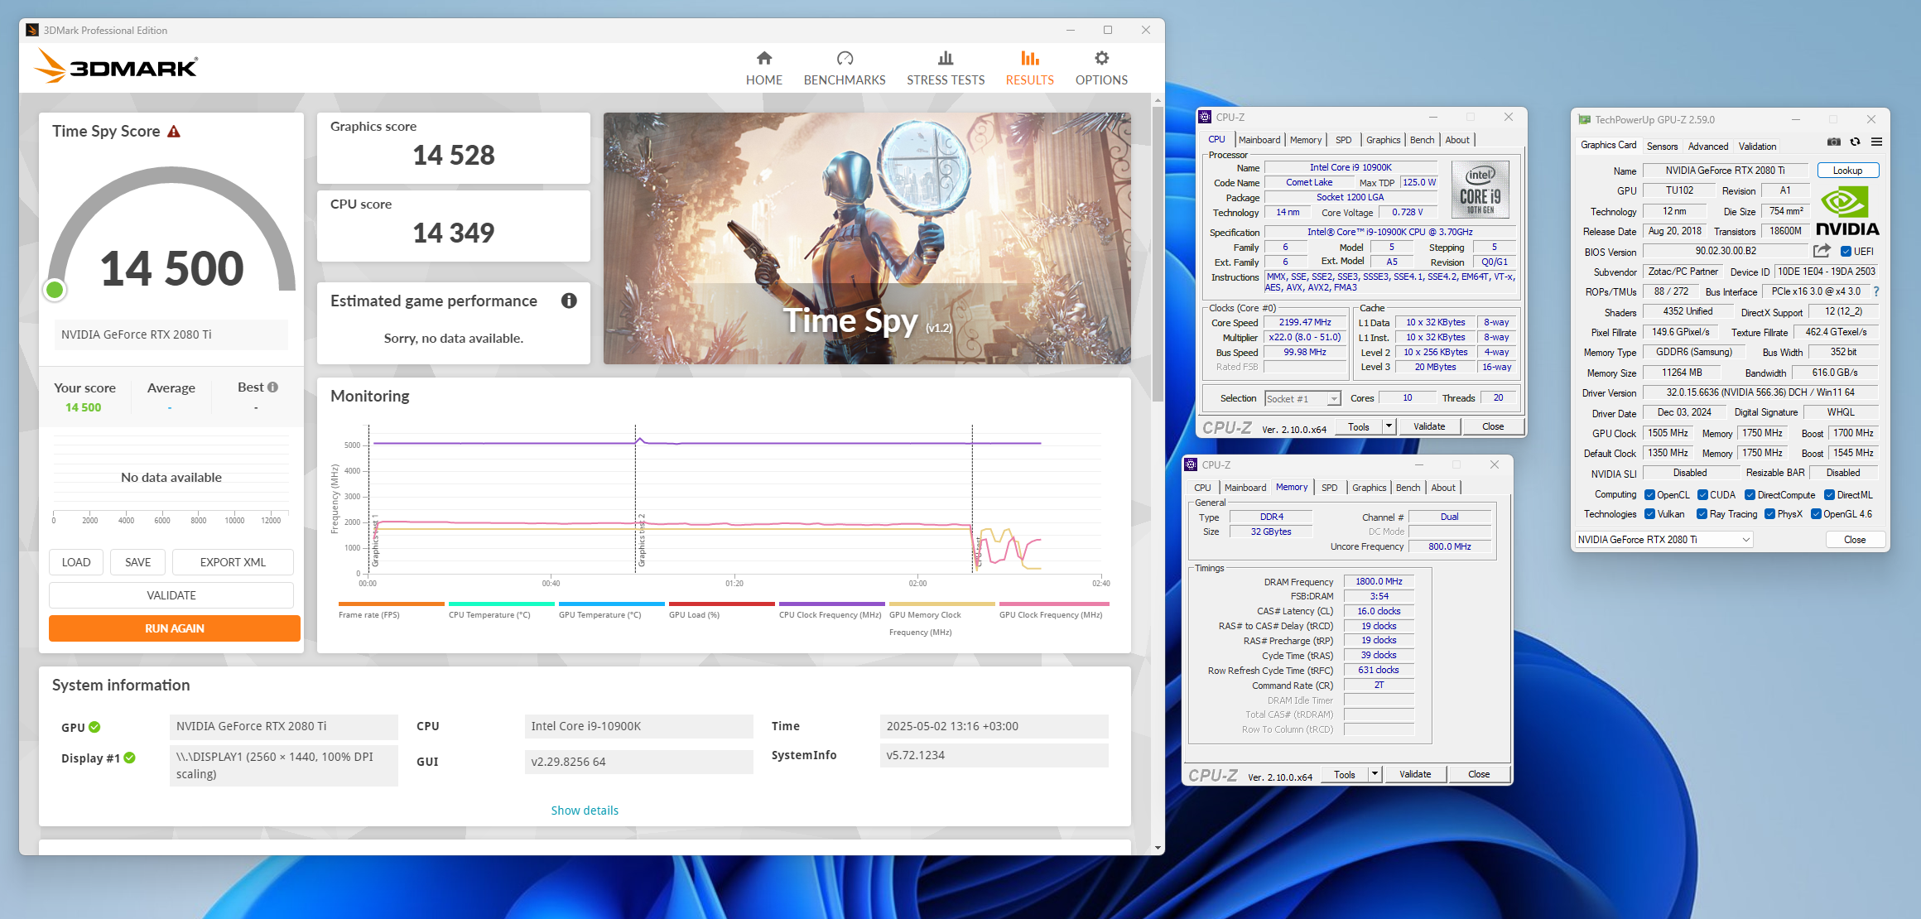Open RESULTS chart icon in 3DMark
The height and width of the screenshot is (919, 1921).
1030,58
